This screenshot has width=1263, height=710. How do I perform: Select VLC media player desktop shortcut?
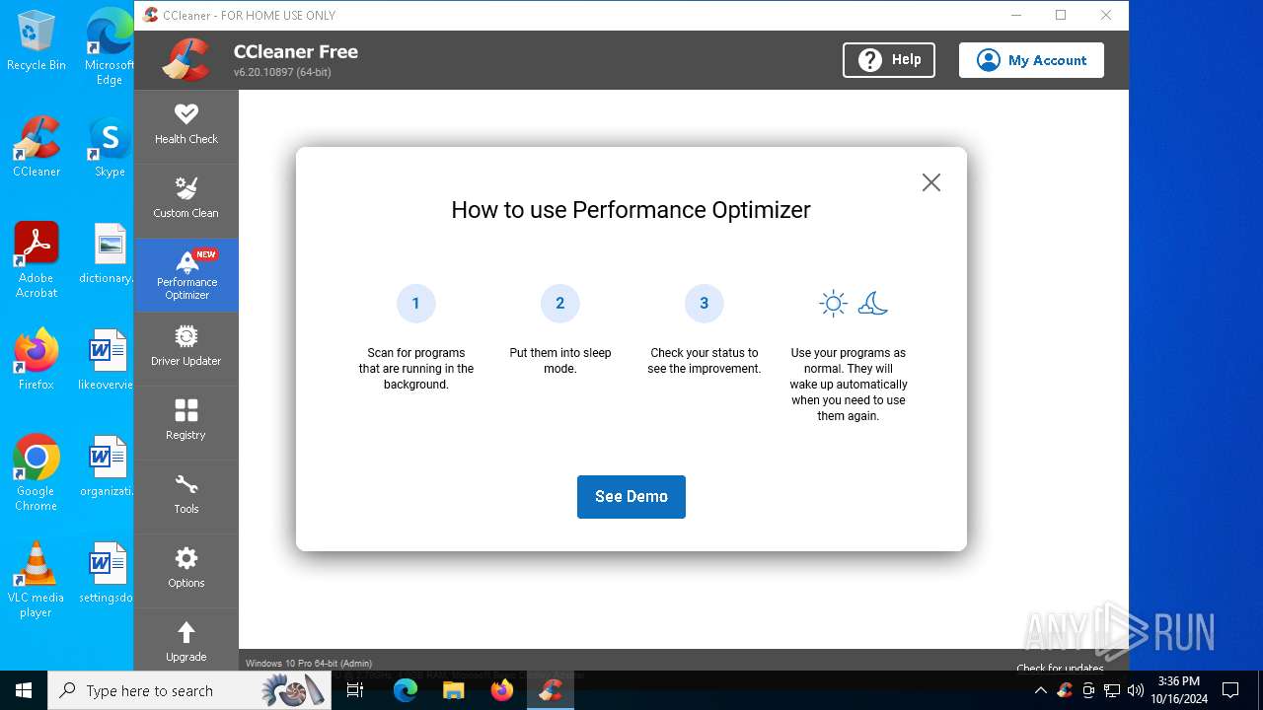[37, 580]
